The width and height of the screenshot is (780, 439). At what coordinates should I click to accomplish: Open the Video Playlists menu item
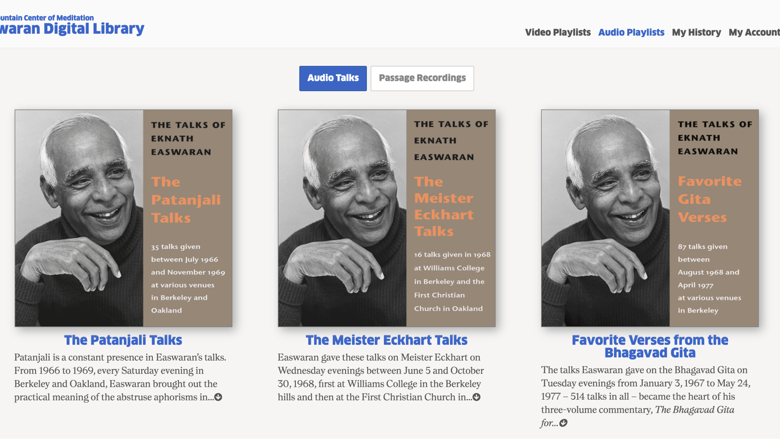click(557, 32)
